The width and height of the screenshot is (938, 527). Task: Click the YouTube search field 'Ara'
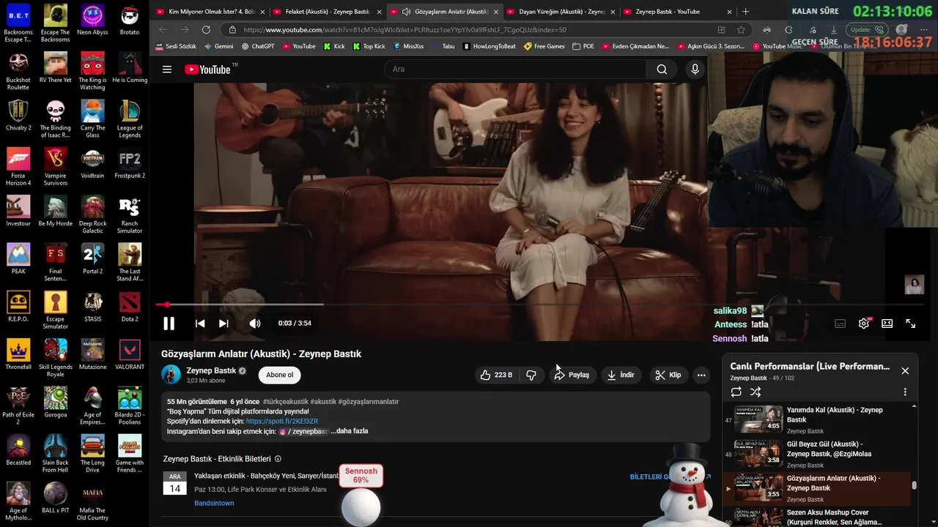[516, 70]
